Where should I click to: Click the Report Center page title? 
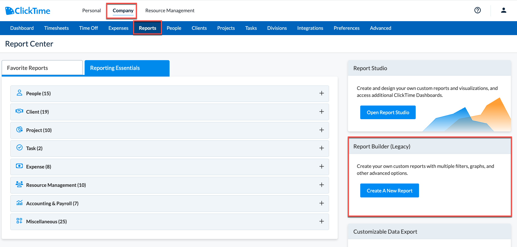tap(29, 44)
